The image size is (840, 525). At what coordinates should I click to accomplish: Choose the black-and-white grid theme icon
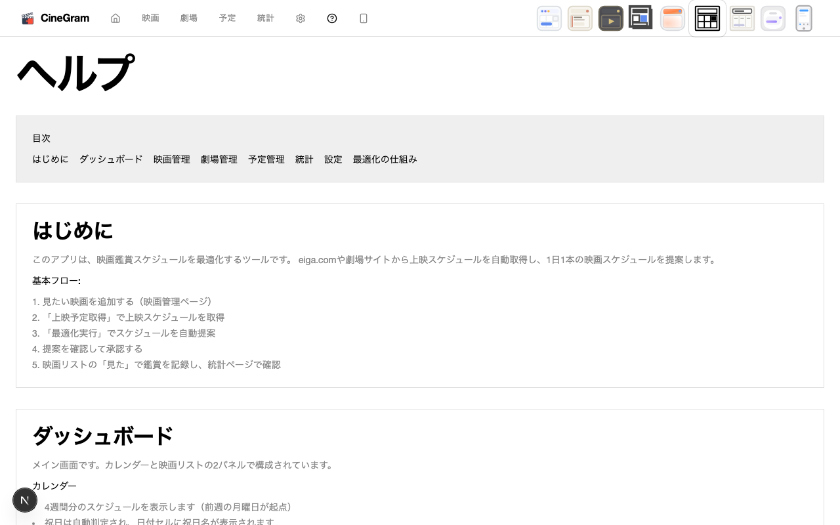tap(707, 18)
